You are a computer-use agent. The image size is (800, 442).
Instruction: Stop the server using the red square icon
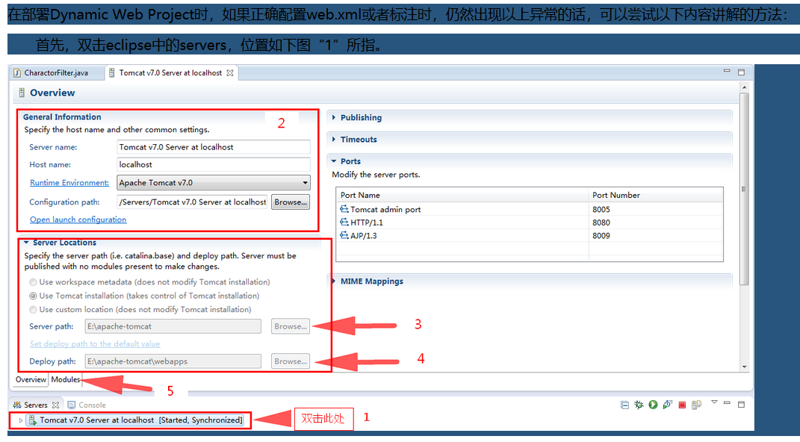[x=683, y=404]
